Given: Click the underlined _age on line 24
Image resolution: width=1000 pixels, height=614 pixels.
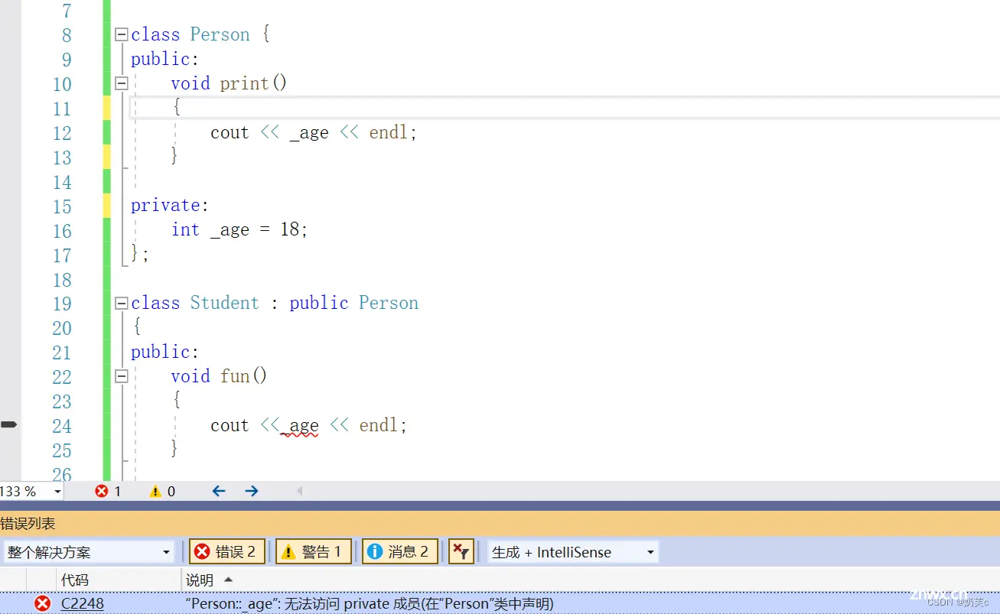Looking at the screenshot, I should pos(300,426).
